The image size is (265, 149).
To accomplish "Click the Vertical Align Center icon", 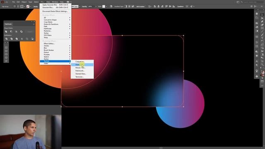I will point(170,7).
